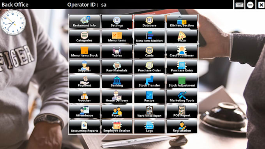Open the Purchase Entry tile

tap(182, 66)
